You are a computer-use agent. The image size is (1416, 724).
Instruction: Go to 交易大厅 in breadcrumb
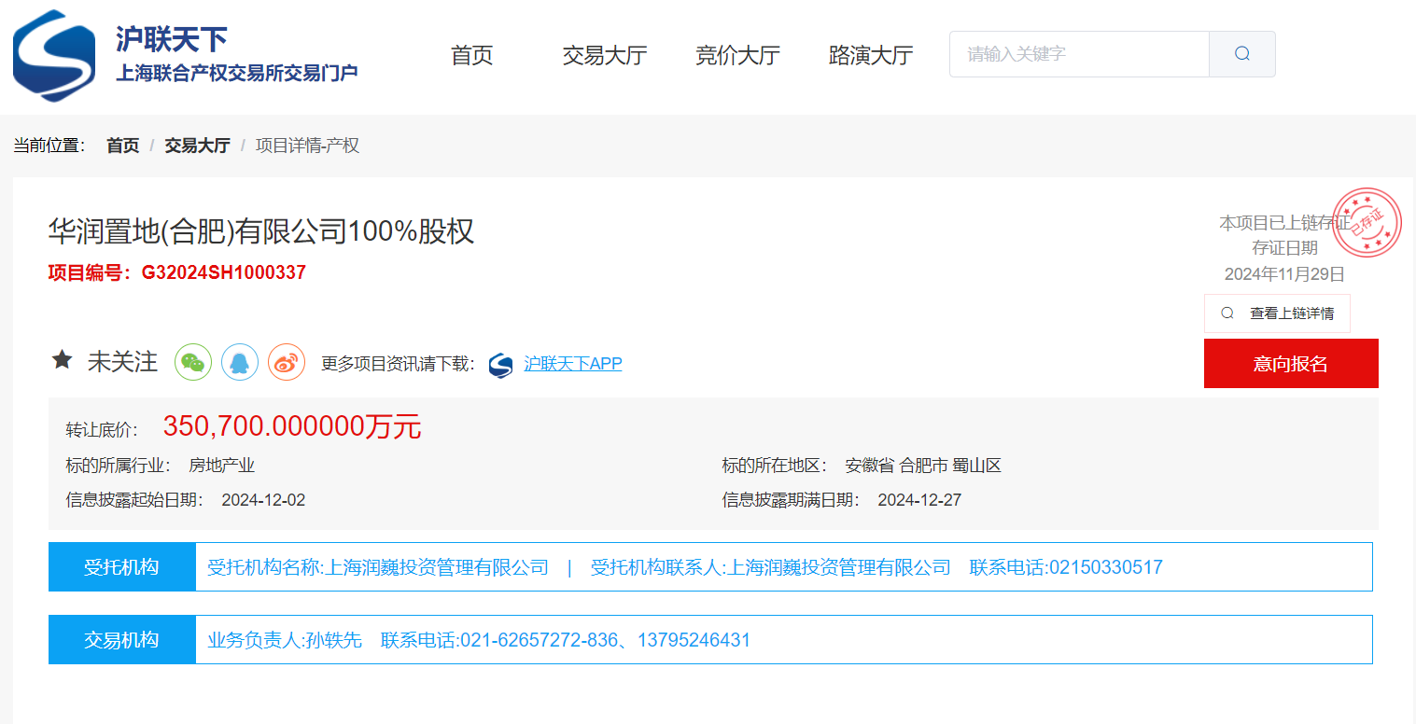(197, 146)
